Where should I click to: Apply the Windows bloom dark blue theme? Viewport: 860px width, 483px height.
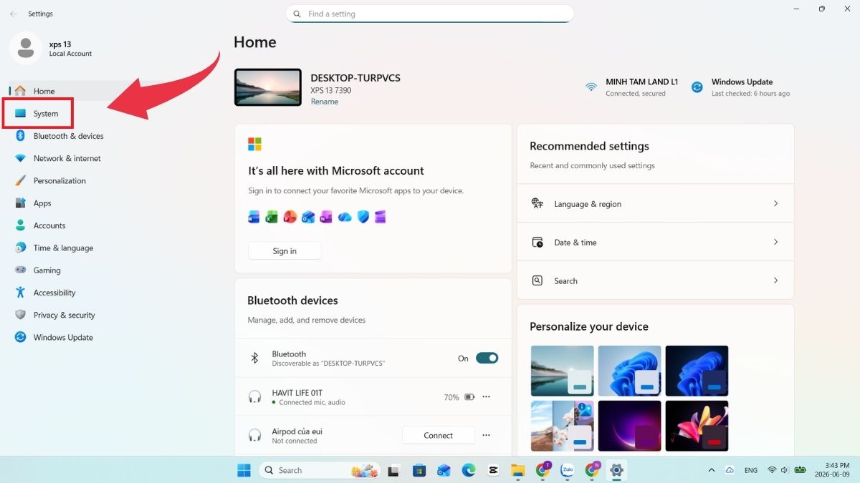click(697, 371)
